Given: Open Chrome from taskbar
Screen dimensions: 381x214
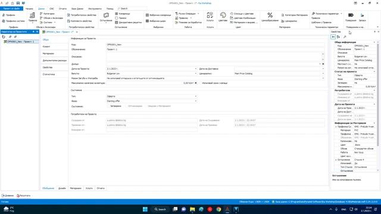Looking at the screenshot, I should point(218,209).
